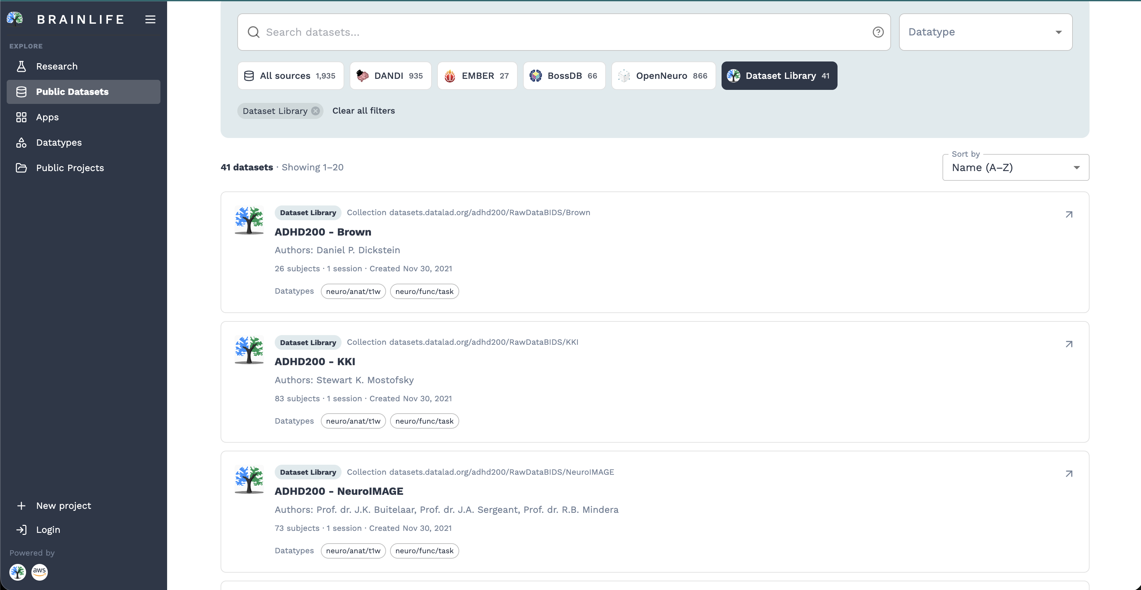Open ADHD200 - KKI external link arrow

tap(1069, 344)
